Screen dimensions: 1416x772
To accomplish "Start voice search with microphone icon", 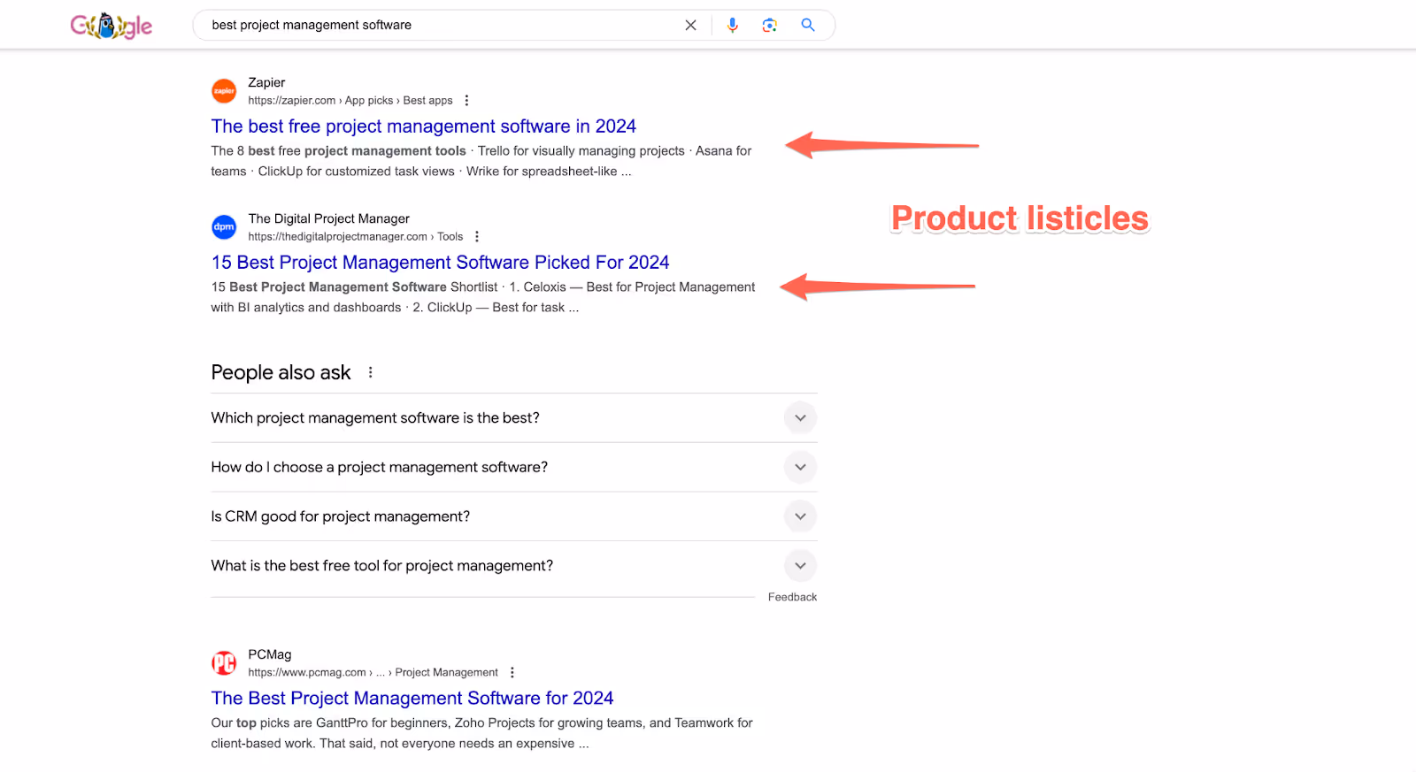I will click(x=732, y=26).
